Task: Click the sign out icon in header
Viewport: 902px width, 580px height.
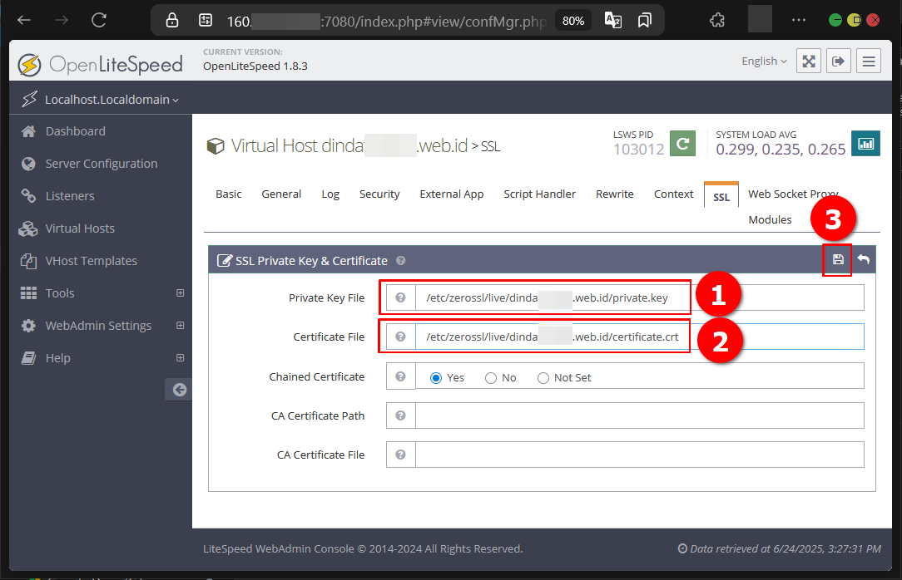Action: pyautogui.click(x=838, y=61)
